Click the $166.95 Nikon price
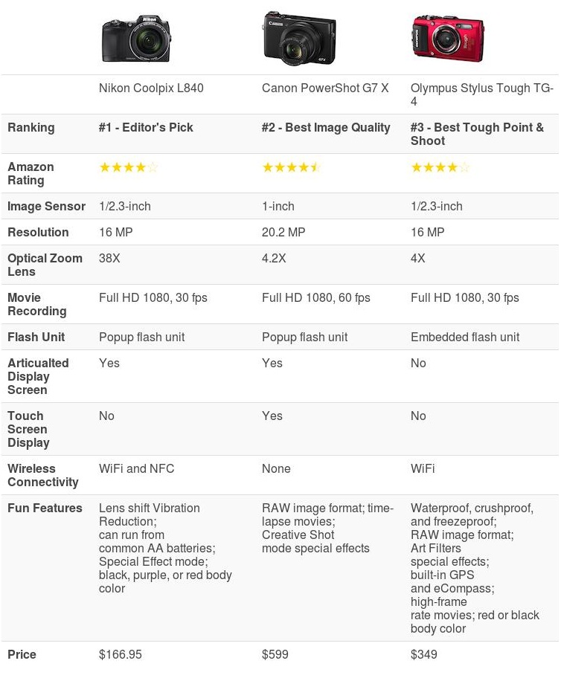This screenshot has width=561, height=678. click(x=121, y=655)
